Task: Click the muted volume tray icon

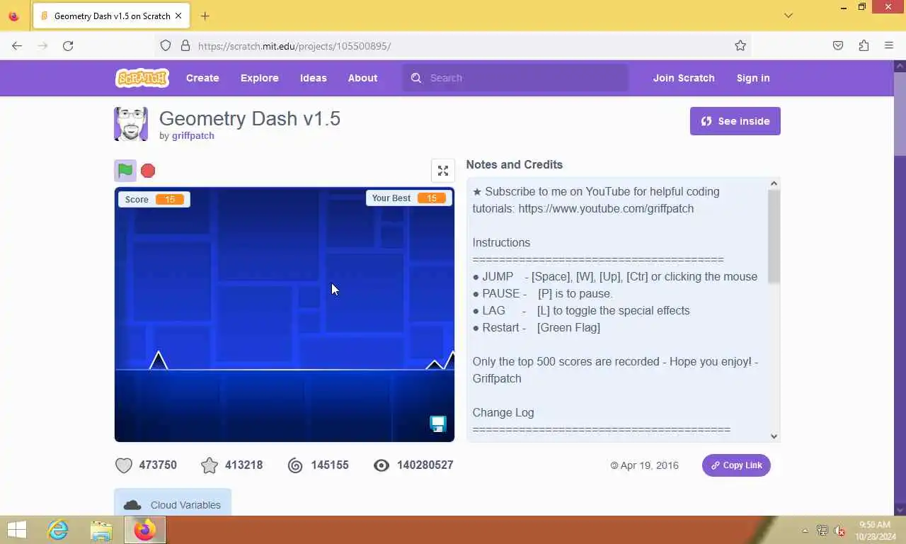Action: point(839,531)
